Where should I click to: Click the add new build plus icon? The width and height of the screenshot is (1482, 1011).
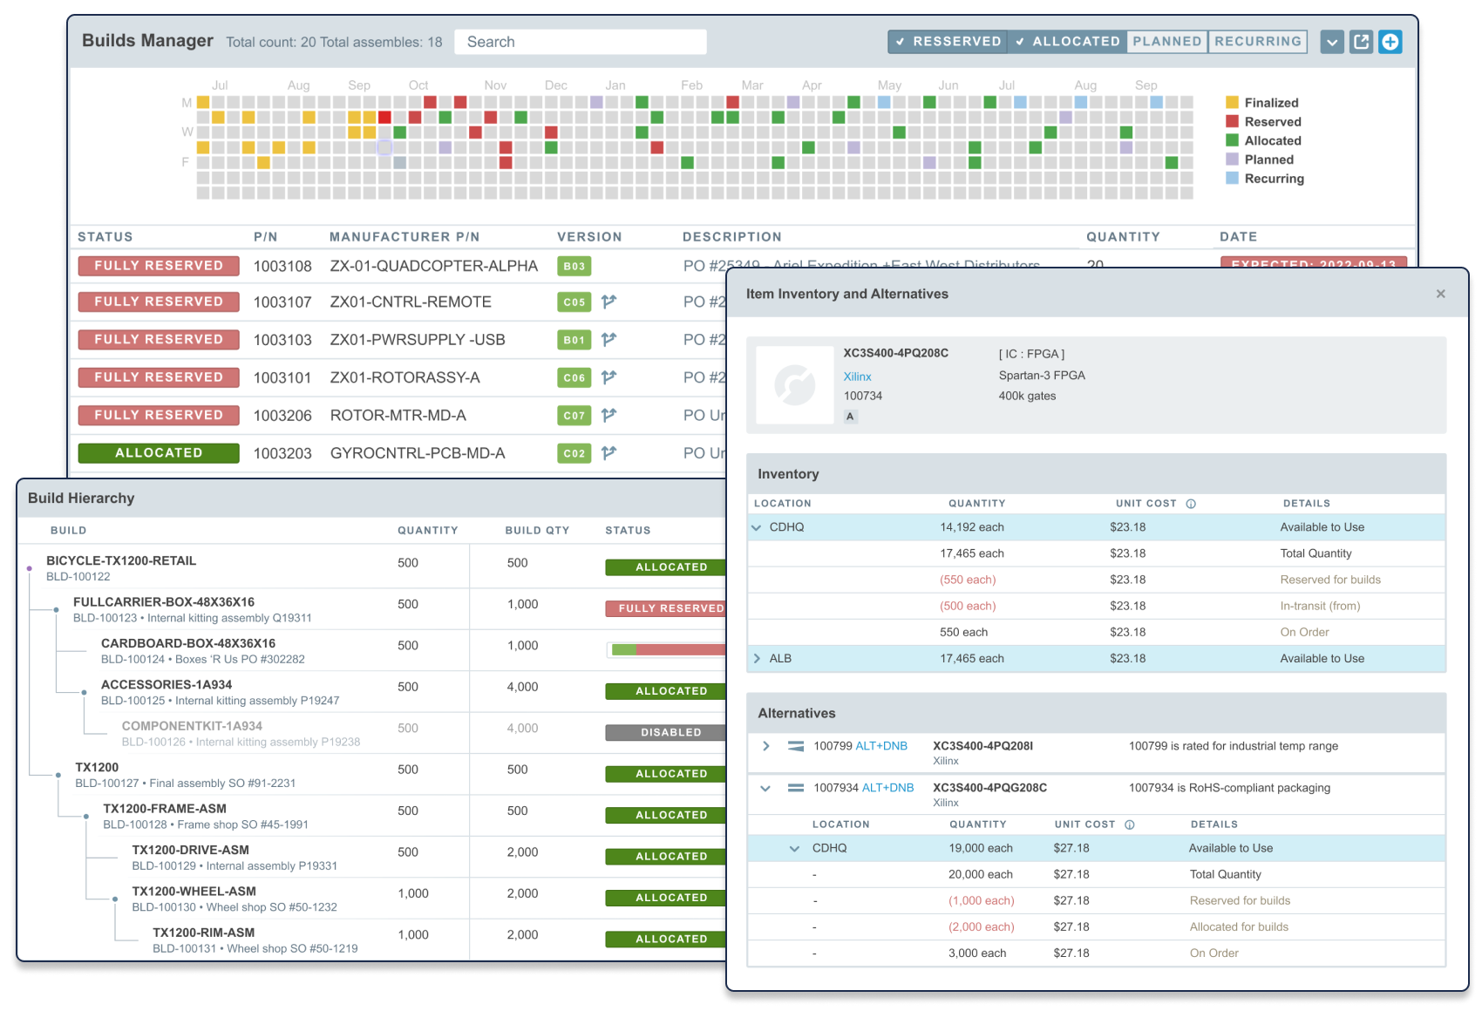pyautogui.click(x=1390, y=41)
